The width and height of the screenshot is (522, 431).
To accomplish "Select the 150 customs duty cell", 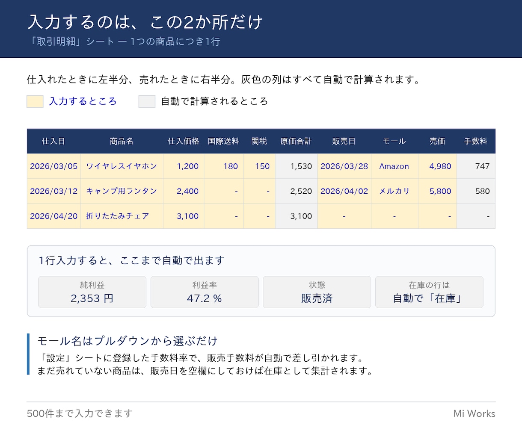I will pyautogui.click(x=259, y=166).
